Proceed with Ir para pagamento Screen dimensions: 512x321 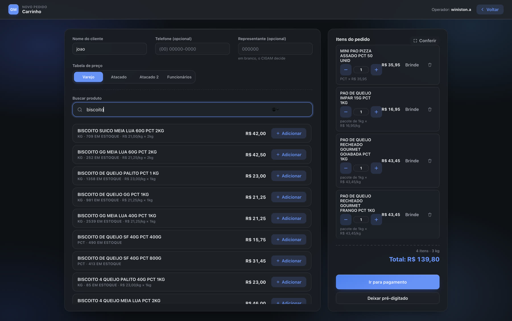(x=387, y=282)
